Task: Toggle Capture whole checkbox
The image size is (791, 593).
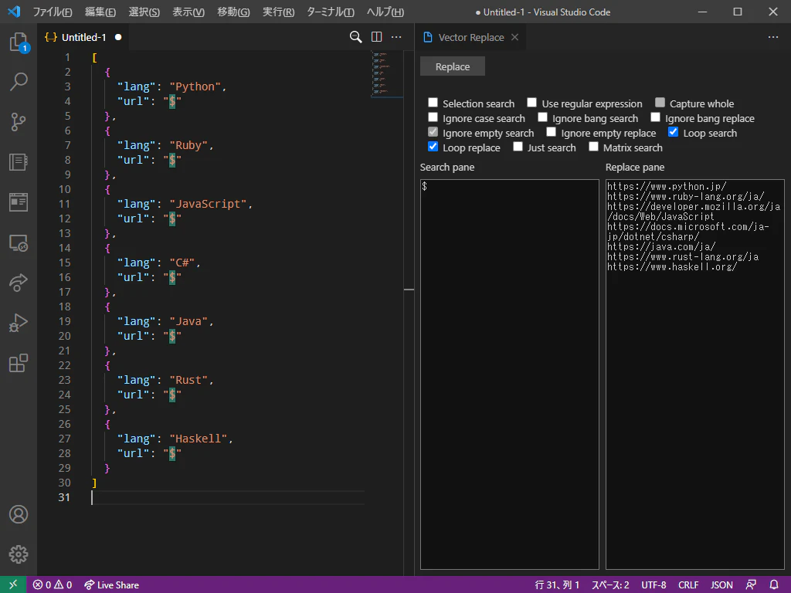Action: click(660, 103)
